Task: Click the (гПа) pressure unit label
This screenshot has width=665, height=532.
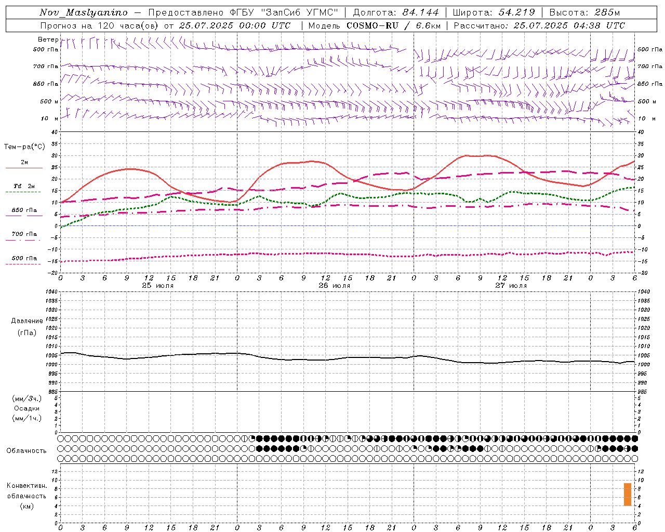Action: 27,332
